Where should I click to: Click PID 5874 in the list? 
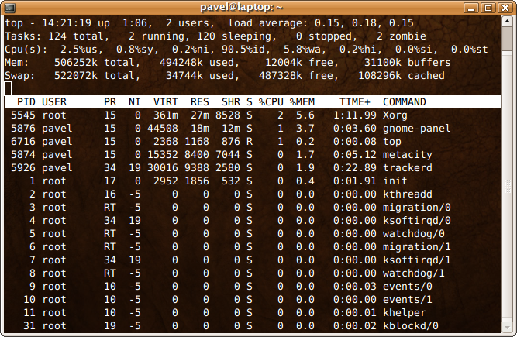pos(23,155)
